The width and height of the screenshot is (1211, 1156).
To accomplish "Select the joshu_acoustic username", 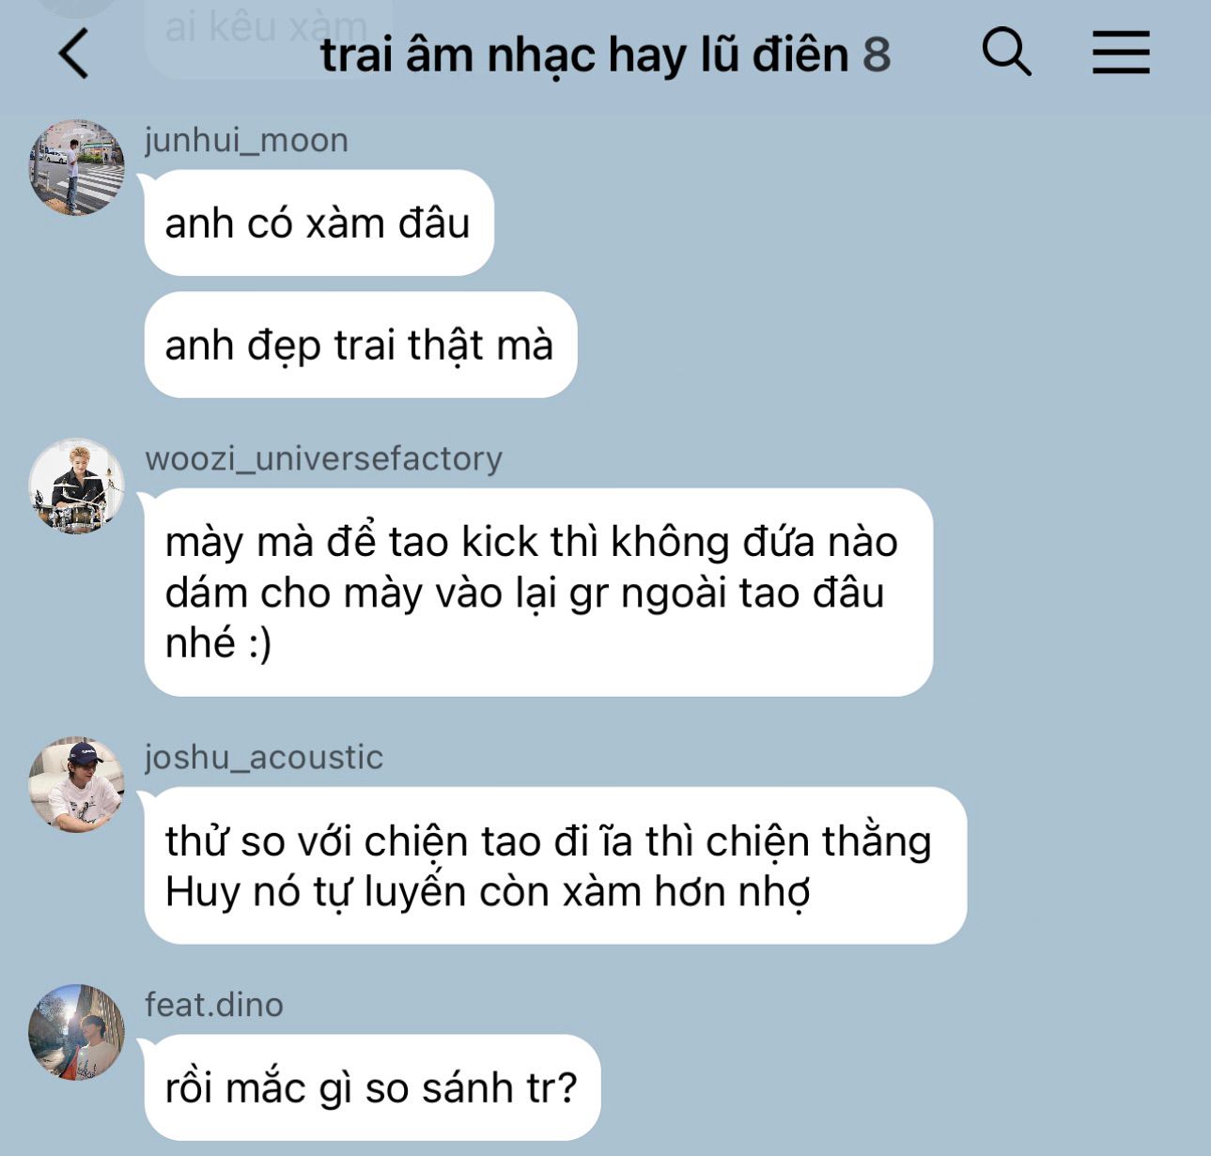I will [264, 757].
